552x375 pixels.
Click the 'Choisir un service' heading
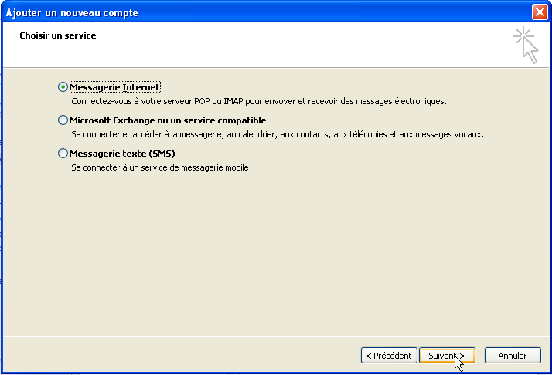pos(58,35)
